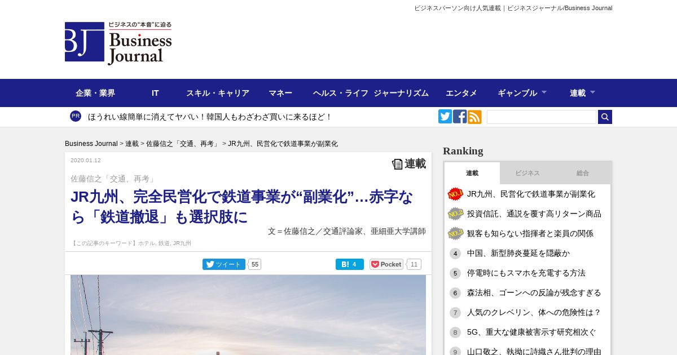This screenshot has width=677, height=355.
Task: Click the article's sunset railway photo
Action: (x=248, y=315)
